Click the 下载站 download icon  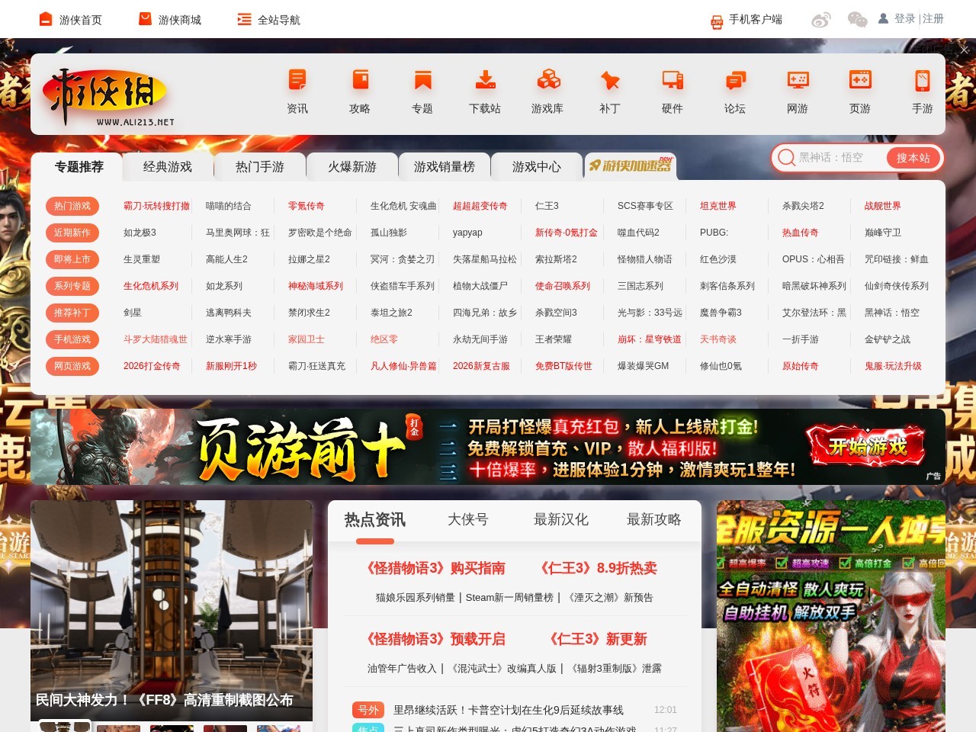click(x=485, y=88)
